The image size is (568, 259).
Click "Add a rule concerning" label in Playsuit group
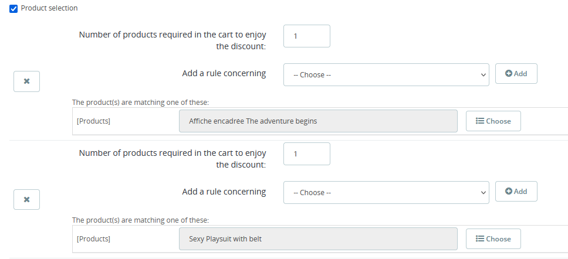(x=224, y=192)
